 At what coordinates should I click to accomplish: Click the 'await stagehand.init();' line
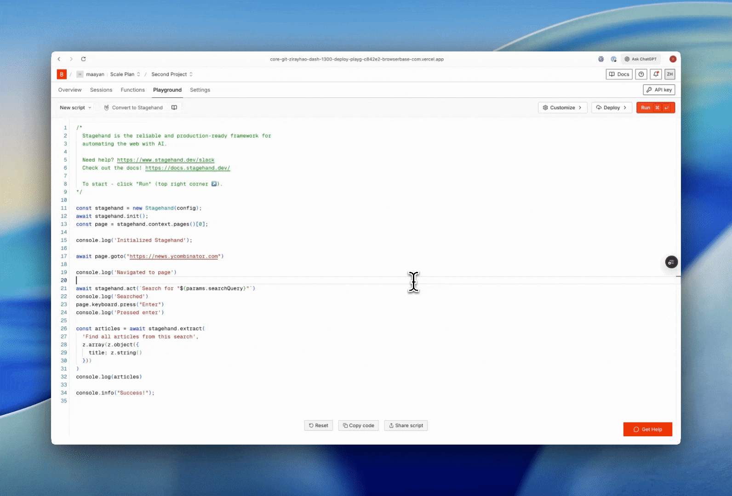coord(112,216)
